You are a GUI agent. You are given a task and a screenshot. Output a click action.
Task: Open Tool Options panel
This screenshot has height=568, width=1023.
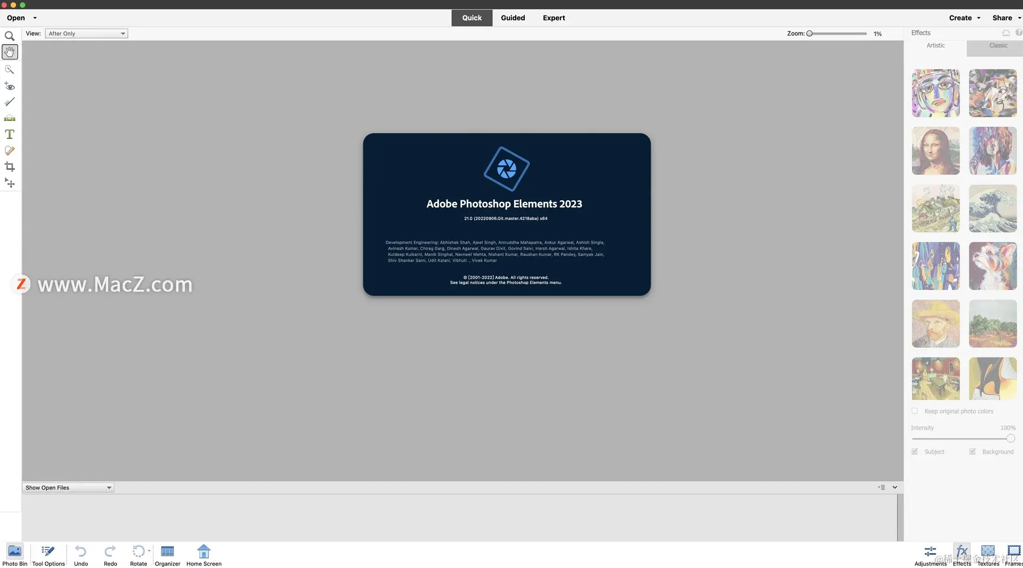[48, 555]
